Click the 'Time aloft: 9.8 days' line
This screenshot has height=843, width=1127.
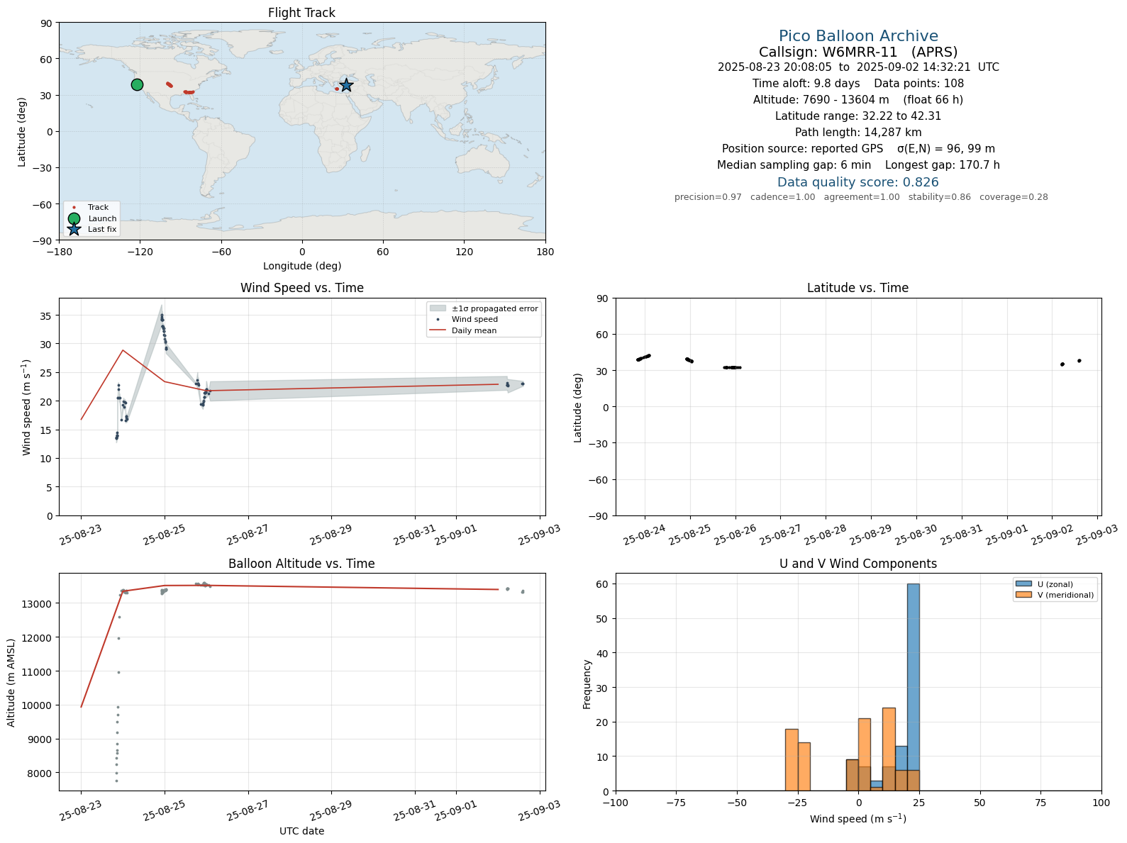[858, 84]
